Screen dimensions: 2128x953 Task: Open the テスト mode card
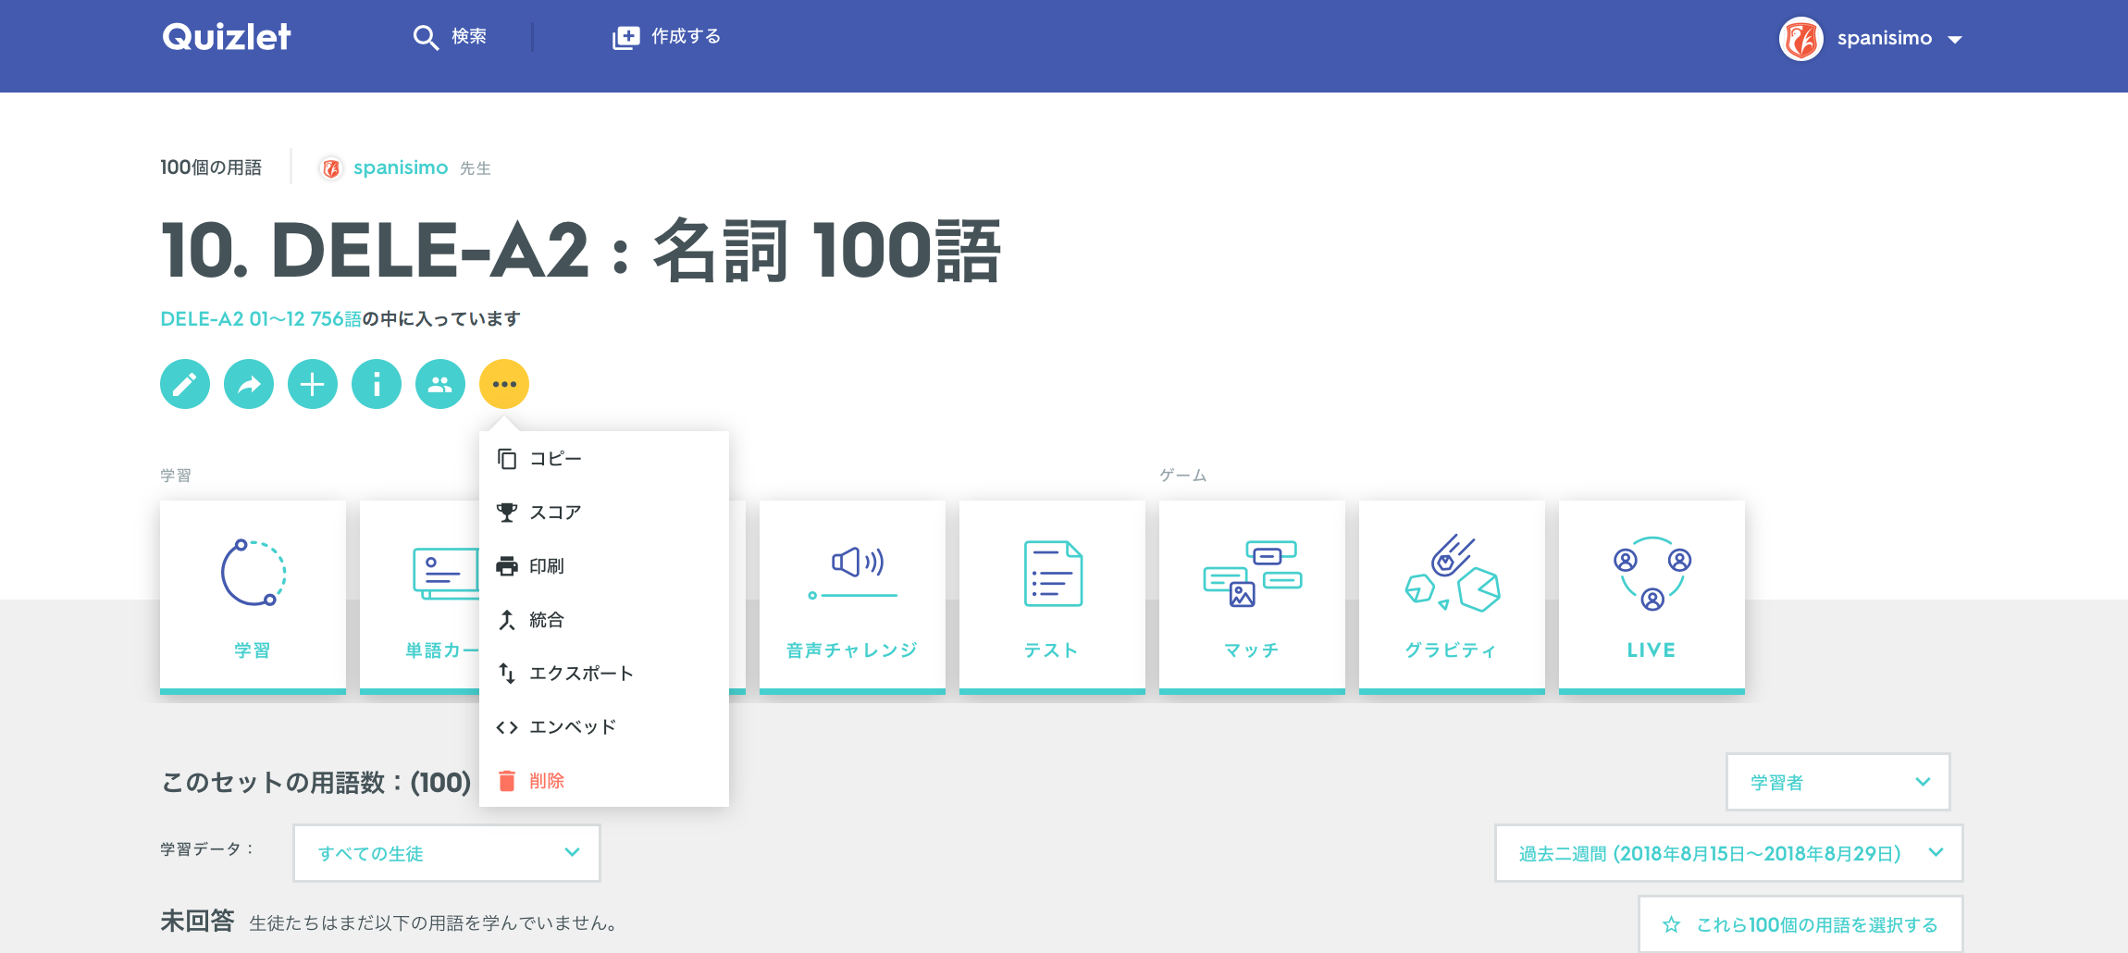[1052, 597]
